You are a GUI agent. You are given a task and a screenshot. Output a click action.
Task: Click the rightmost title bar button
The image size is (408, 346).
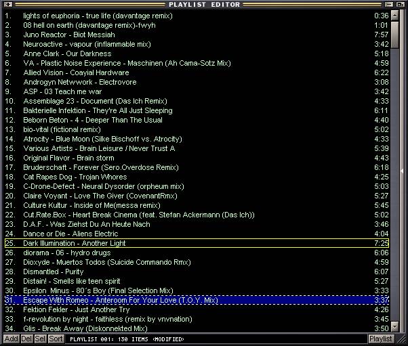(x=401, y=4)
